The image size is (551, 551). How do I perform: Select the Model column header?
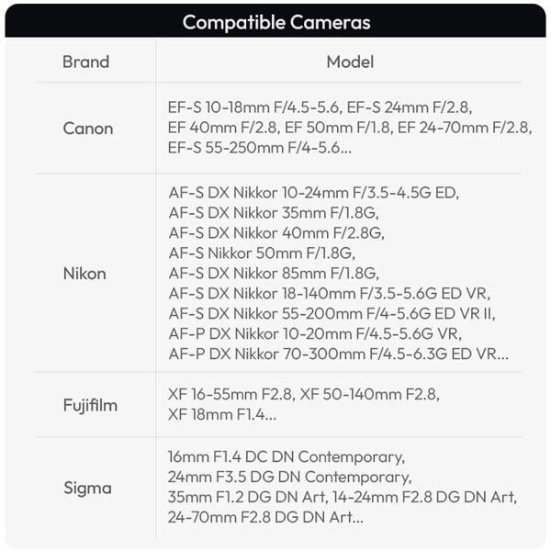[x=350, y=62]
